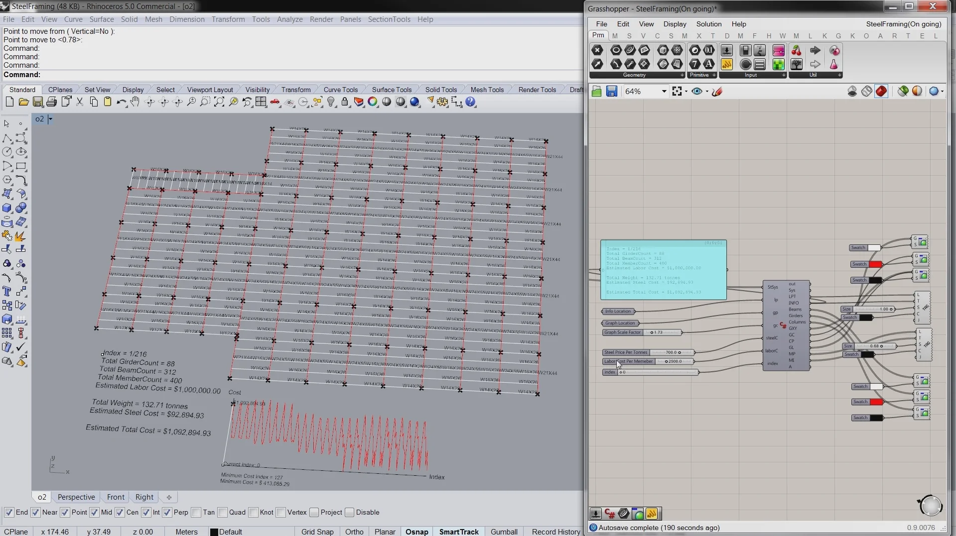Image resolution: width=956 pixels, height=536 pixels.
Task: Open the Curve menu in Rhino
Action: 73,19
